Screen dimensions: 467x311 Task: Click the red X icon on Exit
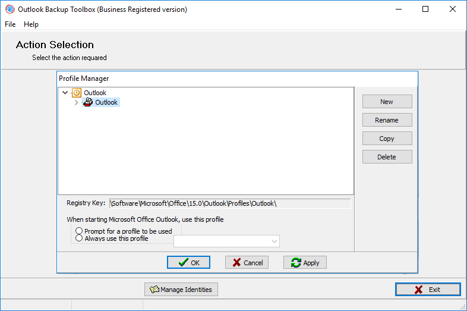[x=419, y=290]
